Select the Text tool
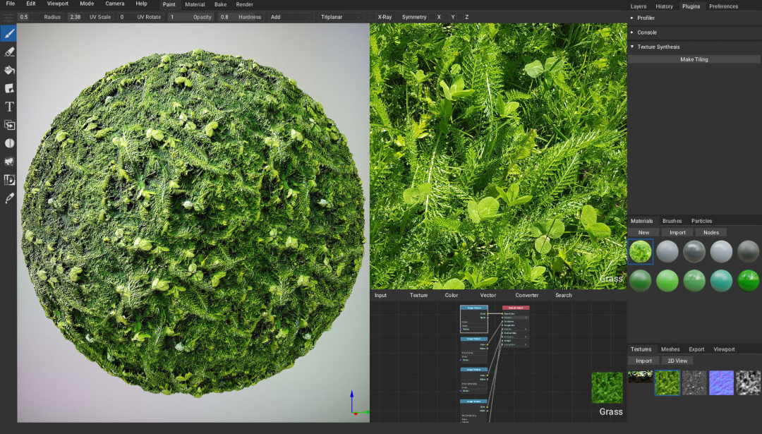The width and height of the screenshot is (762, 434). click(x=9, y=107)
